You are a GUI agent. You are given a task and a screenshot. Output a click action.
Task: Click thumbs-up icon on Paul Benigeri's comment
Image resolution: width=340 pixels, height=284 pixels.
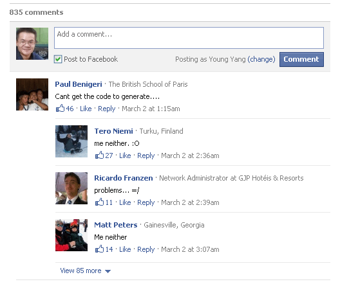pyautogui.click(x=61, y=108)
